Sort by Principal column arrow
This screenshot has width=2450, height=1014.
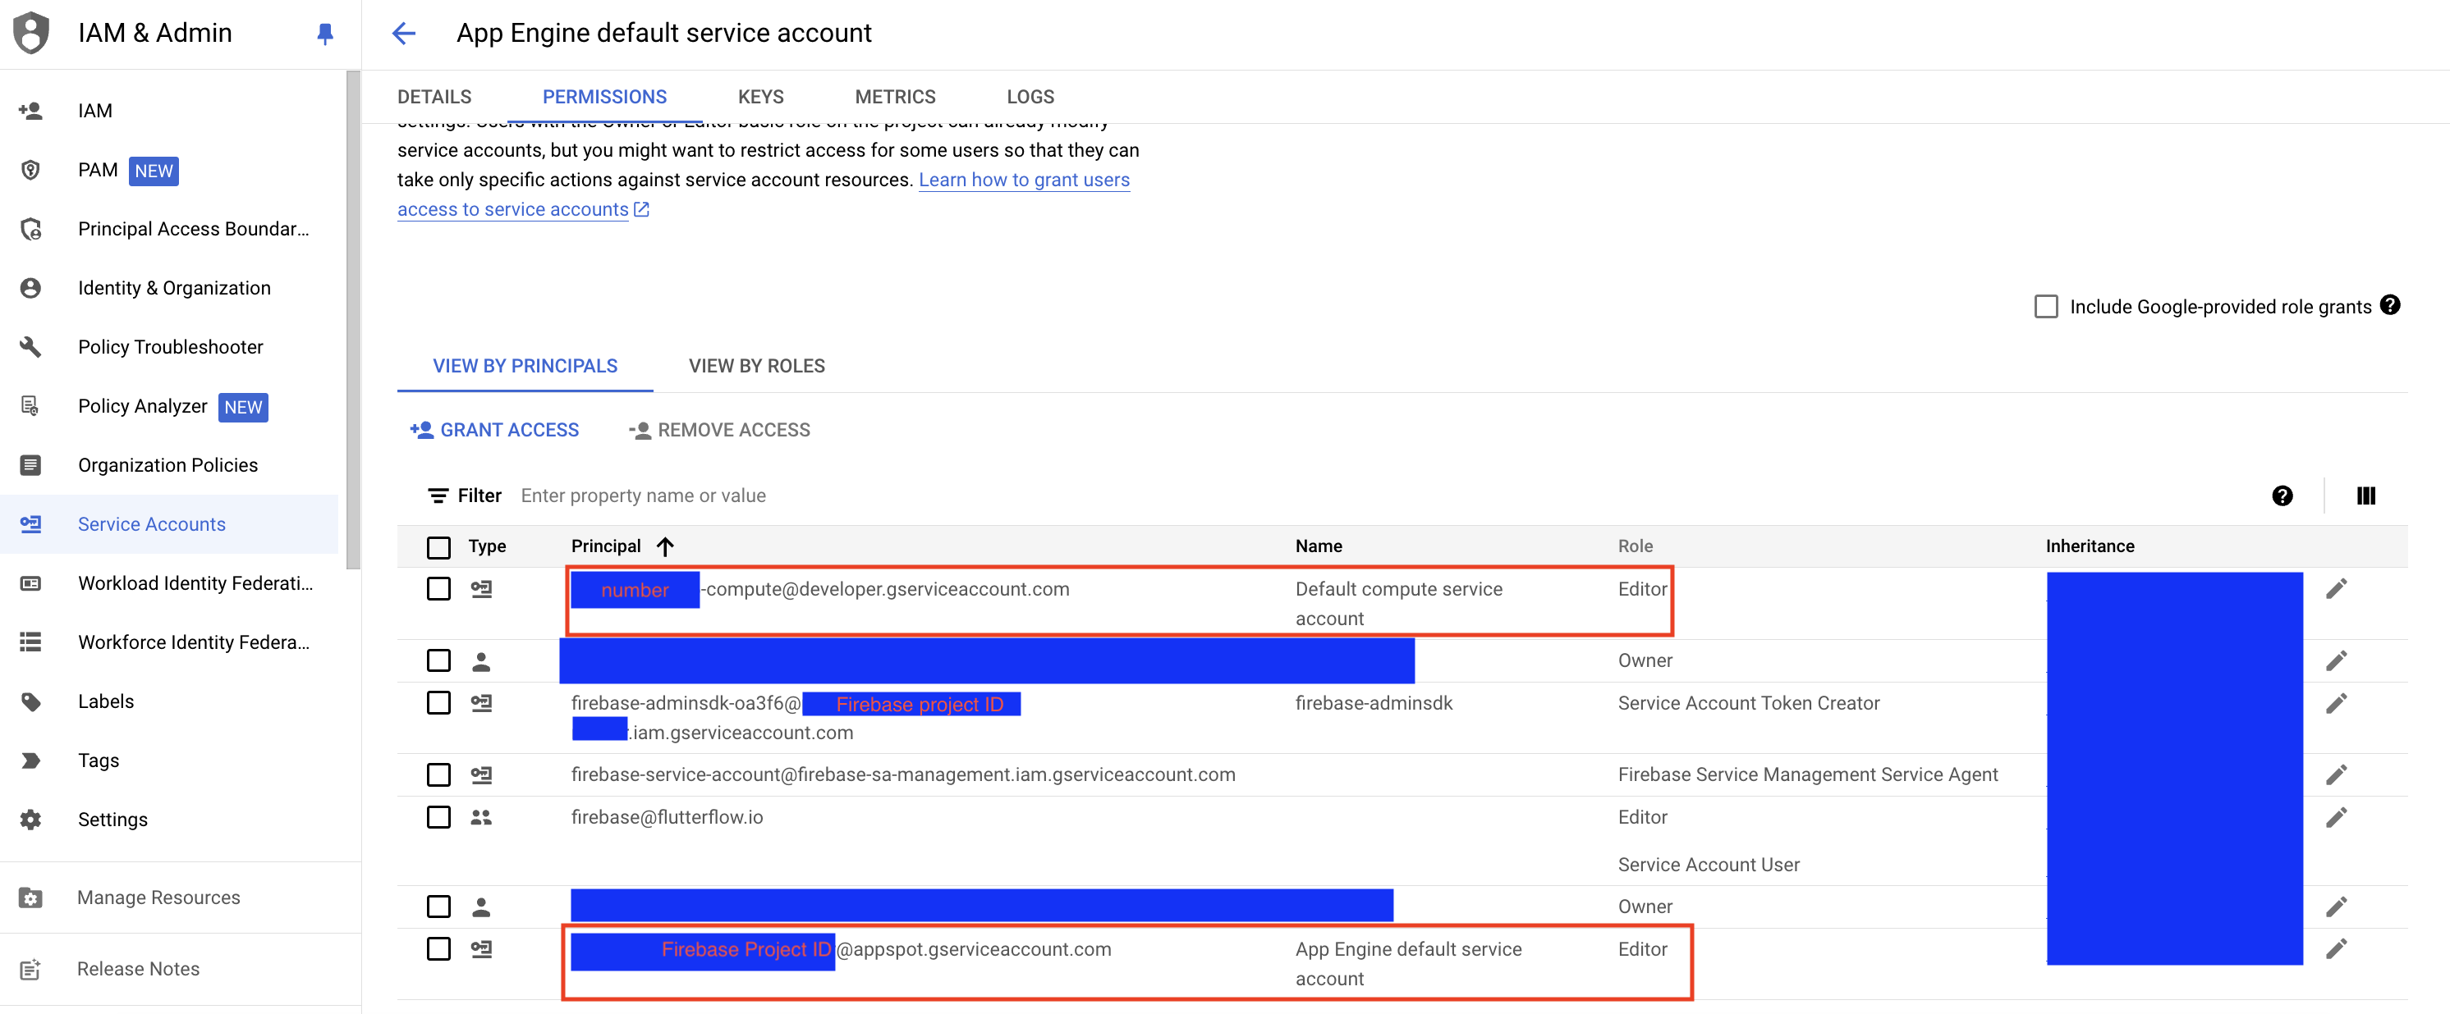(x=665, y=546)
